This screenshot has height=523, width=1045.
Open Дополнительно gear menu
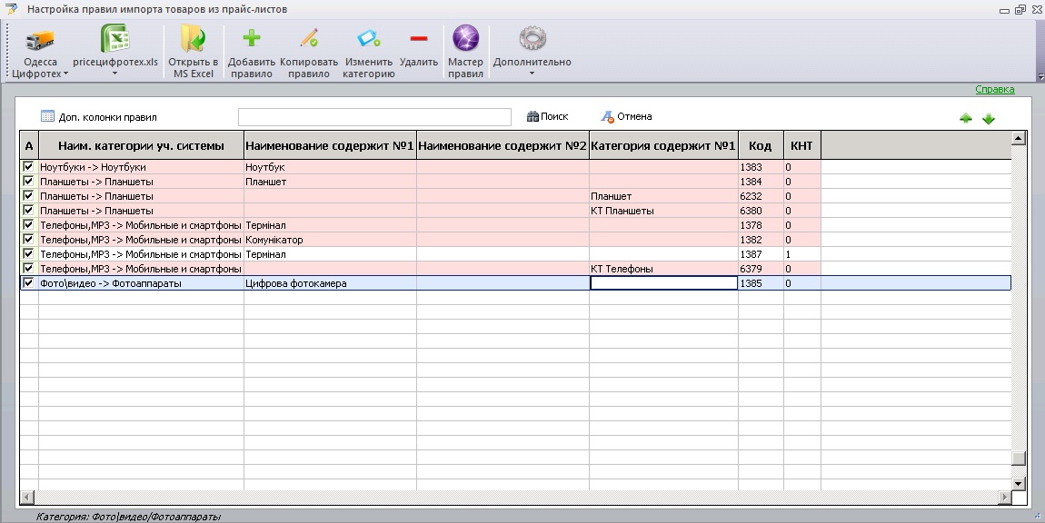[x=532, y=52]
